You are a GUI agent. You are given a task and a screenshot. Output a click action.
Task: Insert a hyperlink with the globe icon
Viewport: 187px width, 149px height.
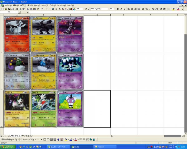click(53, 9)
